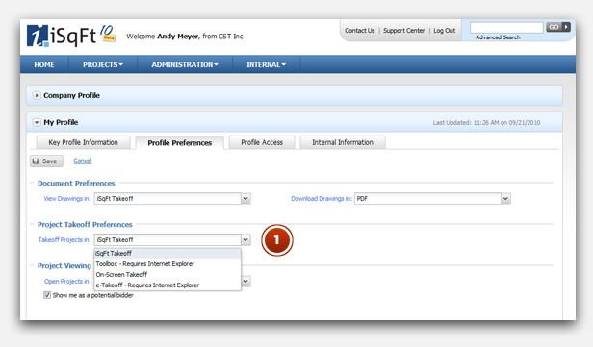Click the Welcome Andy Meyer text

185,37
